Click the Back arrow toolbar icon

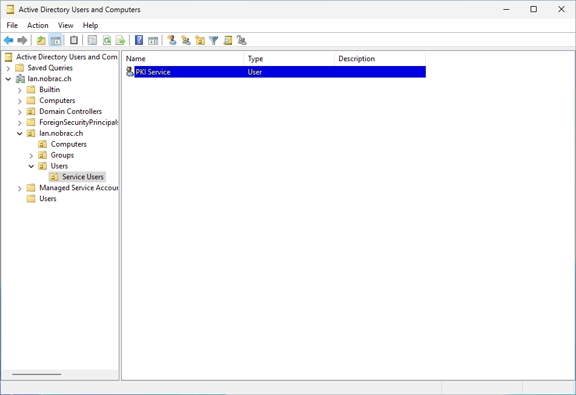coord(8,41)
